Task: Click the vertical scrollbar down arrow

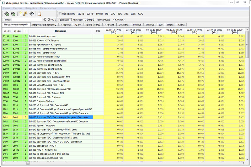Action: tap(247, 160)
